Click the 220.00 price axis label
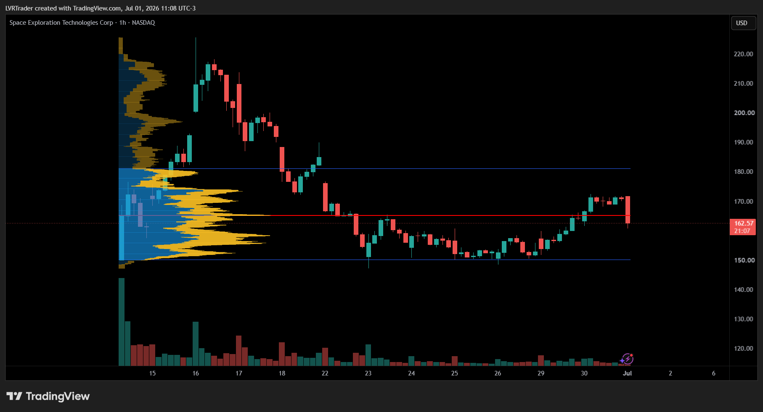Image resolution: width=763 pixels, height=412 pixels. tap(743, 54)
